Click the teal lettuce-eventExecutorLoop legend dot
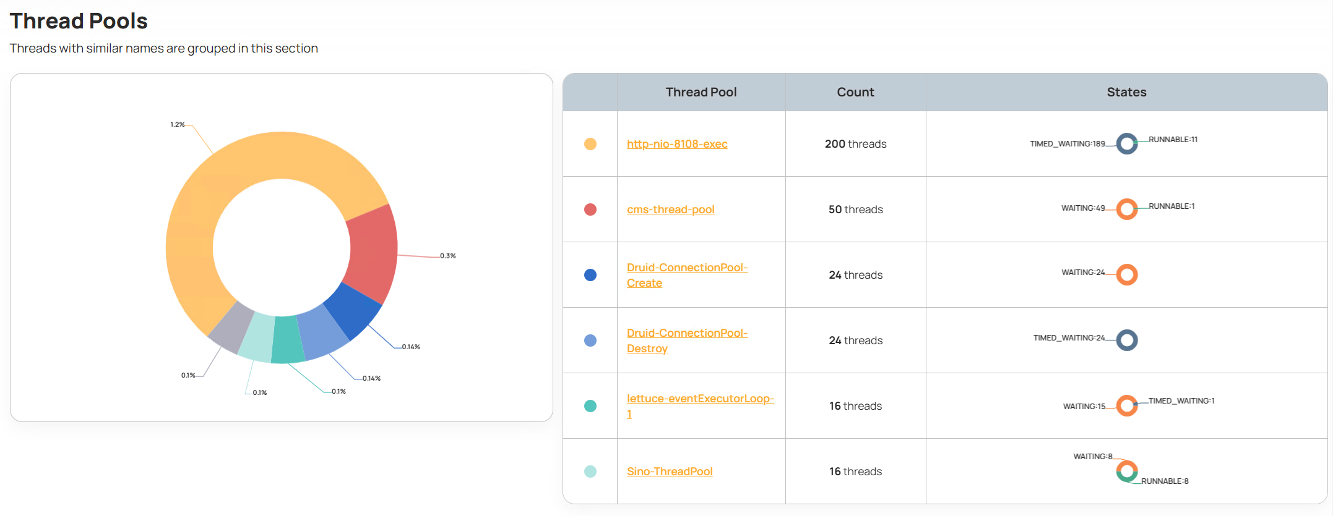 point(590,406)
